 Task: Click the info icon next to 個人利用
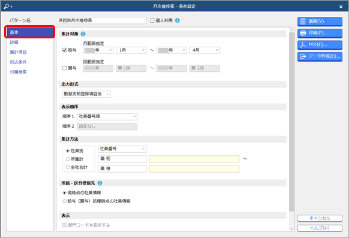177,20
